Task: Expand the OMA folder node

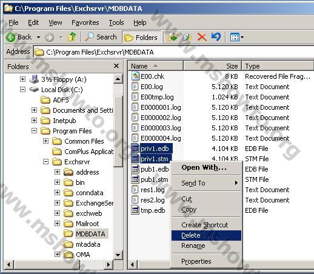Action: pyautogui.click(x=57, y=254)
